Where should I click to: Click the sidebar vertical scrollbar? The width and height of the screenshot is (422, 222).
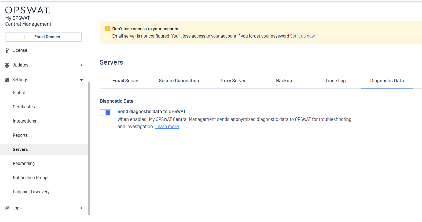(x=89, y=149)
